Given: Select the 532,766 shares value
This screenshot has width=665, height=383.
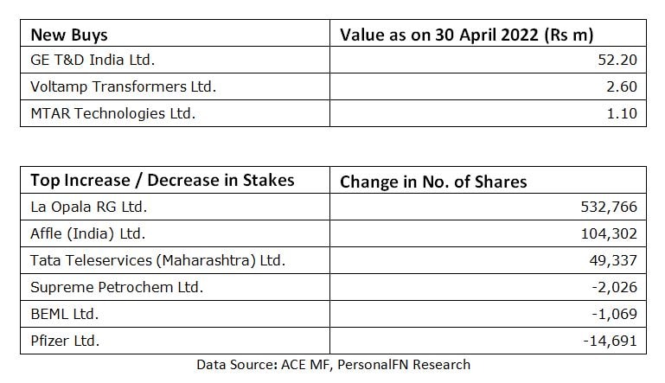Looking at the screenshot, I should (x=611, y=207).
